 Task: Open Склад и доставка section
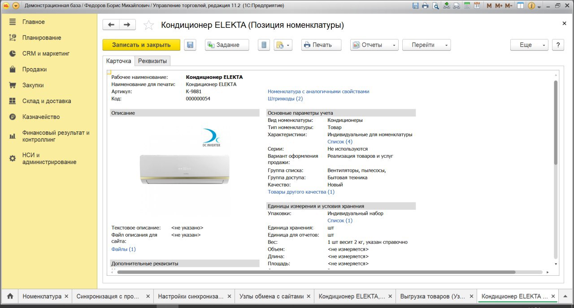[47, 101]
